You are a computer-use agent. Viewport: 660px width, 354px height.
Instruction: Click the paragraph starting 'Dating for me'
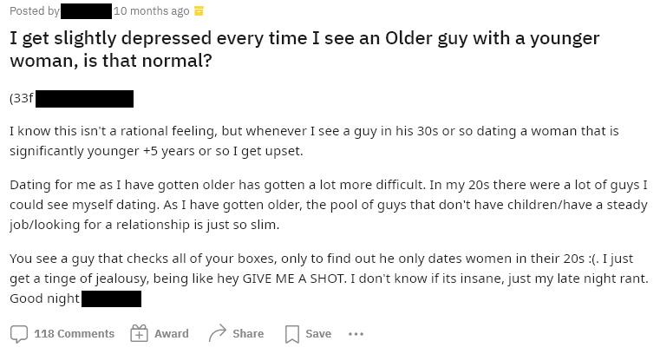click(328, 205)
